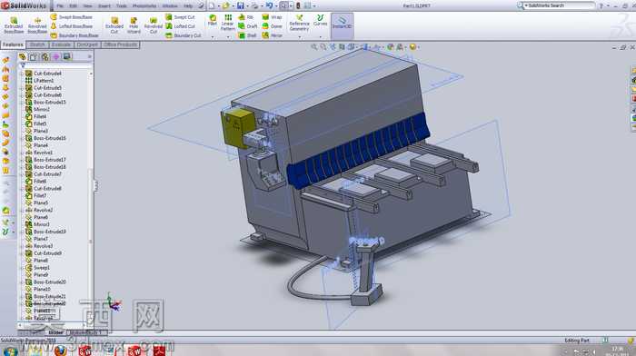Image resolution: width=636 pixels, height=356 pixels.
Task: Select the Swept Cut tool
Action: pyautogui.click(x=180, y=17)
